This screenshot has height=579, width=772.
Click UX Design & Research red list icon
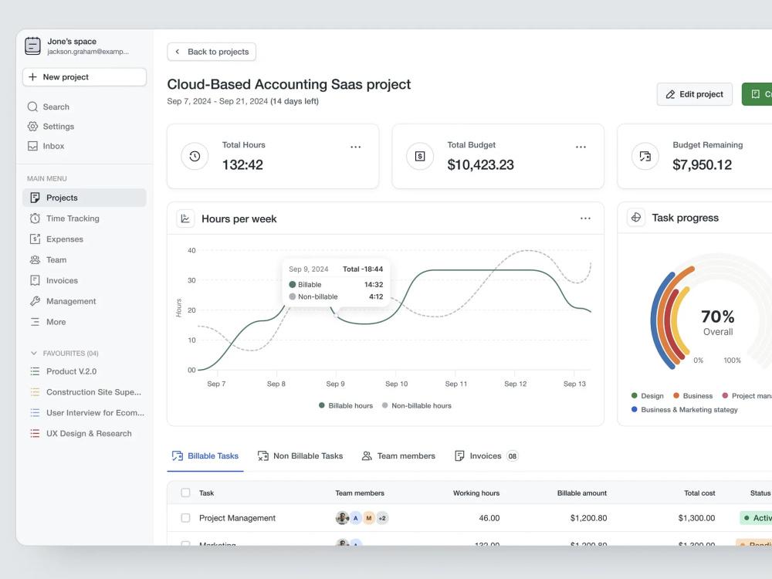[35, 433]
